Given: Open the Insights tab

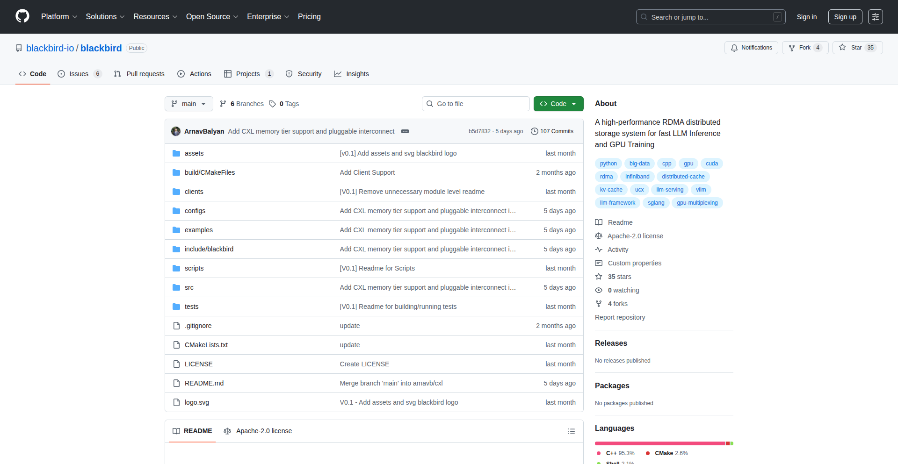Looking at the screenshot, I should 351,74.
